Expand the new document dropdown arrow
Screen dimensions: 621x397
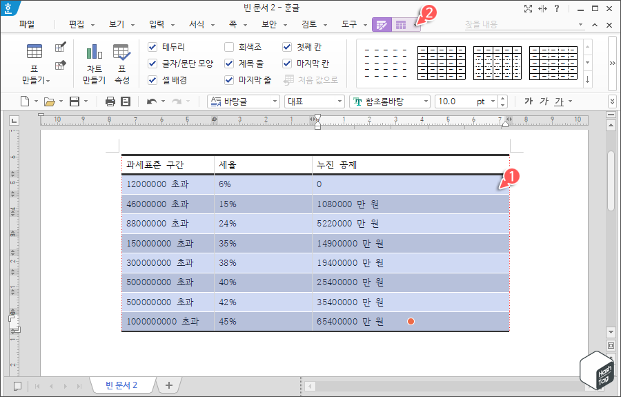pyautogui.click(x=36, y=101)
